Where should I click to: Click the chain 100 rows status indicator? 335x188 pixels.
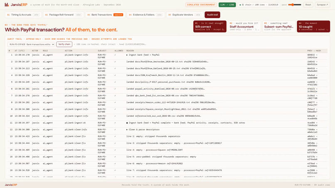click(259, 5)
